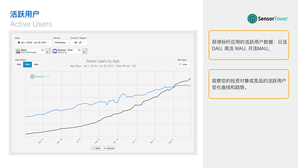Uncheck the Slack app checkbox
The height and width of the screenshot is (168, 298).
pos(47,52)
